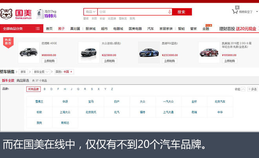This screenshot has height=158, width=259.
Task: Select the 宝马 brand
Action: click(x=91, y=102)
